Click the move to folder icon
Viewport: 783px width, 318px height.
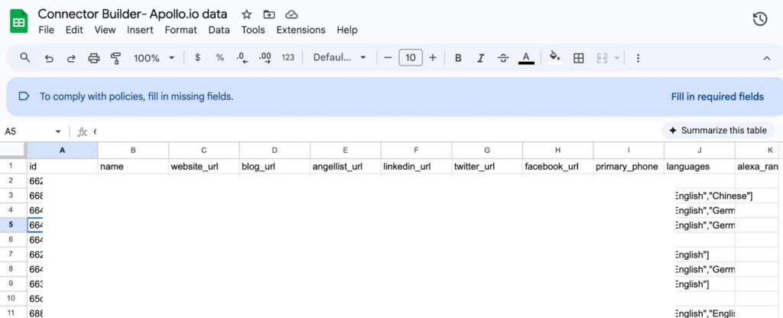pos(268,15)
